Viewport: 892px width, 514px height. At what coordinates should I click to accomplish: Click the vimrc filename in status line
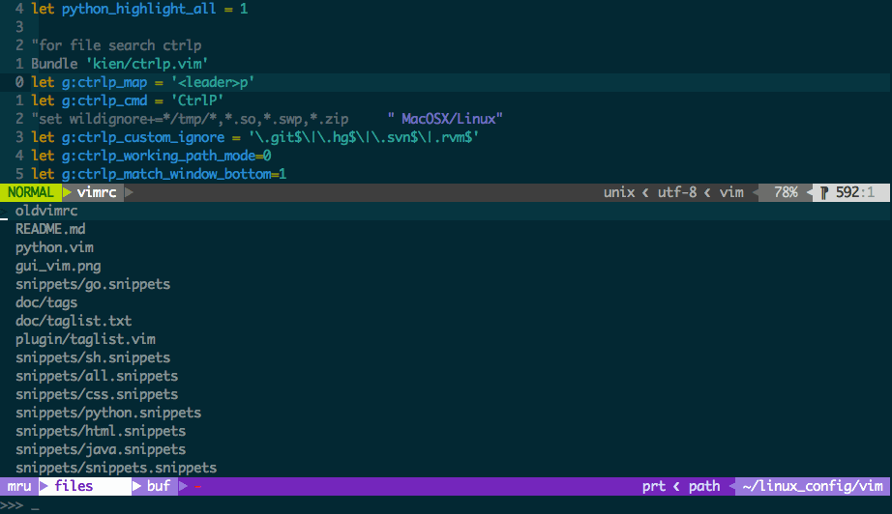click(97, 192)
